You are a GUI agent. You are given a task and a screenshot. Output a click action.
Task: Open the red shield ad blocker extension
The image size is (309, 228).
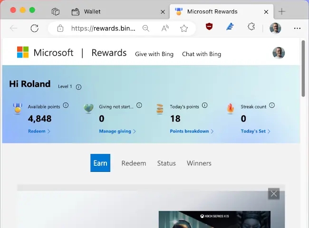tap(209, 27)
